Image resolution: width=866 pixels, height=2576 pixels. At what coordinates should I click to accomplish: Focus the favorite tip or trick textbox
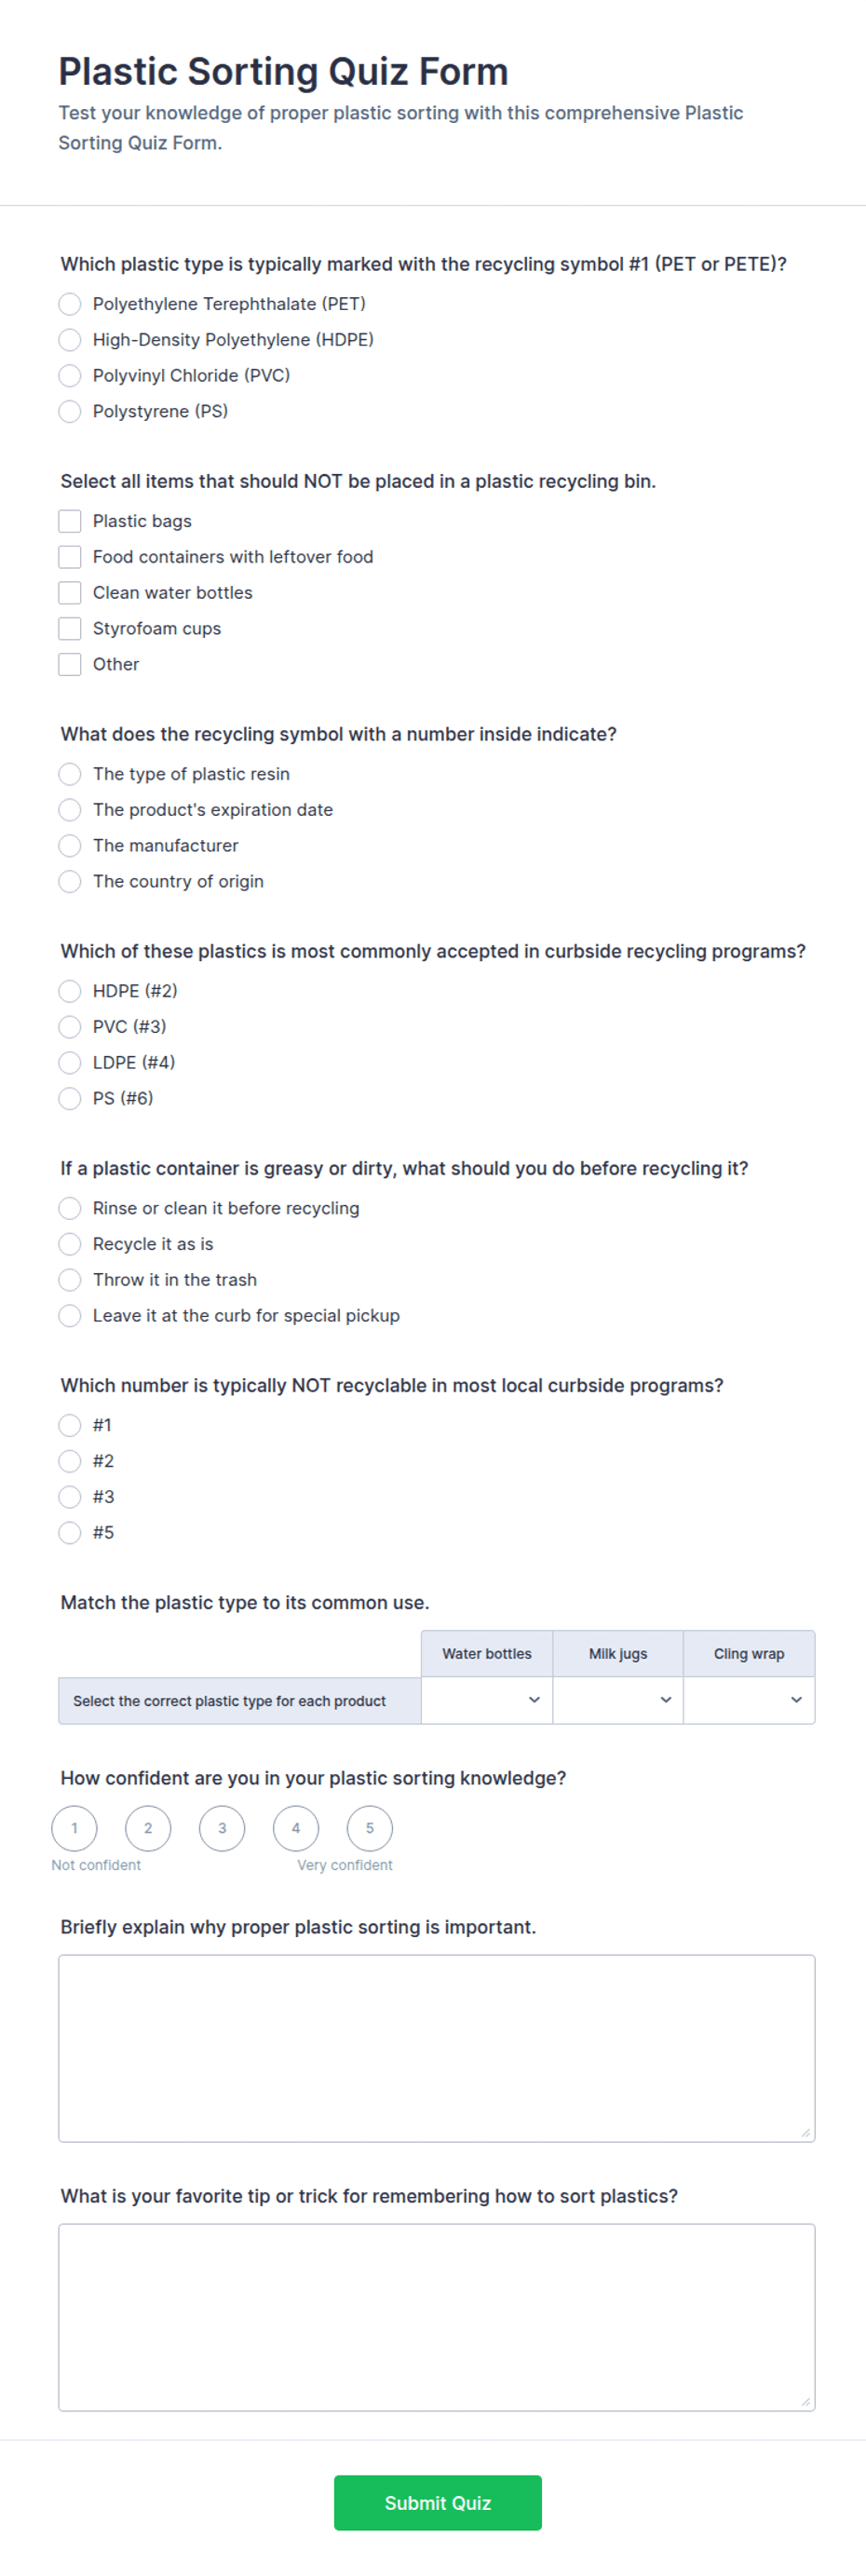pos(437,2318)
